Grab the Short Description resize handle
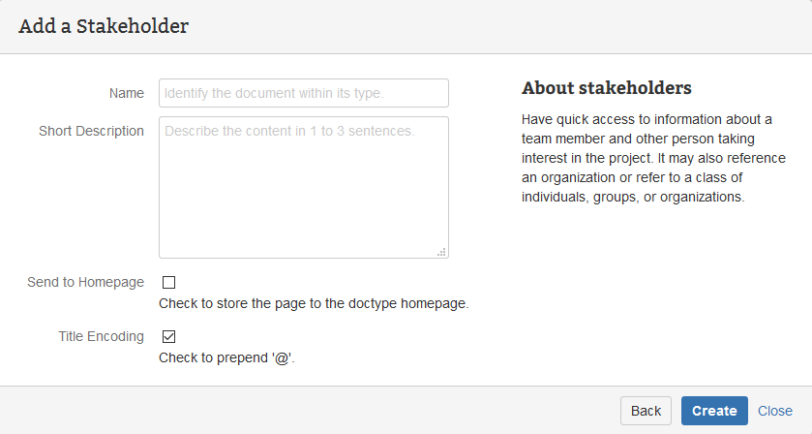 click(x=441, y=252)
